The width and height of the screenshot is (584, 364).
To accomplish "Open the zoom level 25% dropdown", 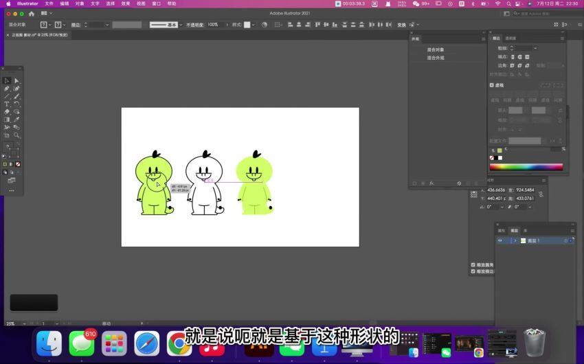I will (25, 323).
